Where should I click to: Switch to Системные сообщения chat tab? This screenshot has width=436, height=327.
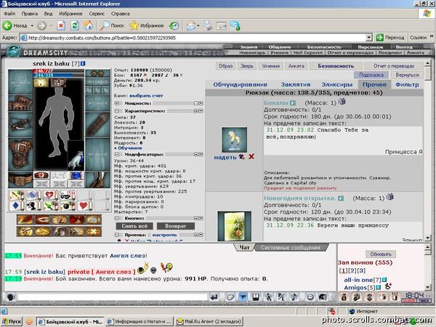[x=290, y=248]
